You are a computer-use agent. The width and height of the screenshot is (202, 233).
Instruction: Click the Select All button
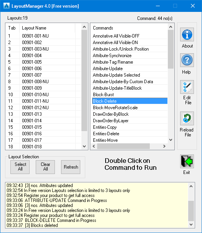coord(20,167)
